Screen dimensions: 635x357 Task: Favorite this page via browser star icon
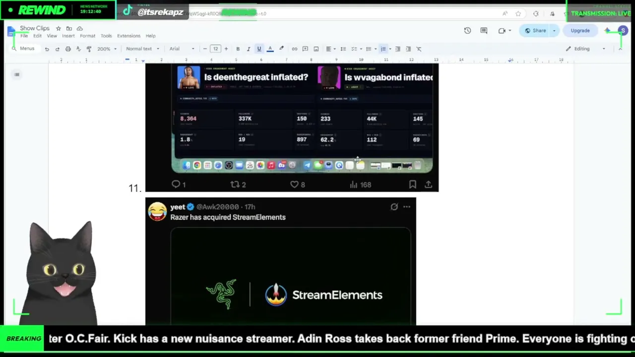(x=518, y=14)
